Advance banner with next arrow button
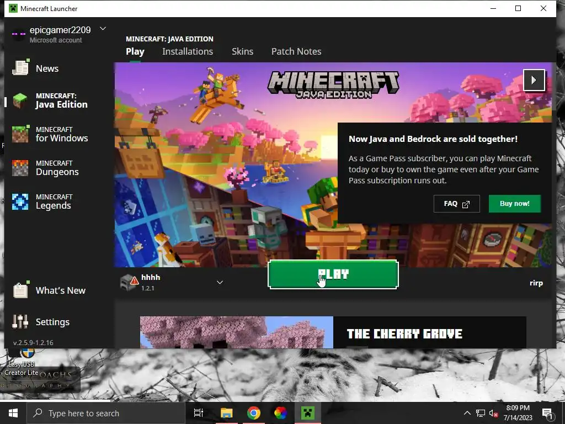The height and width of the screenshot is (424, 565). tap(534, 80)
